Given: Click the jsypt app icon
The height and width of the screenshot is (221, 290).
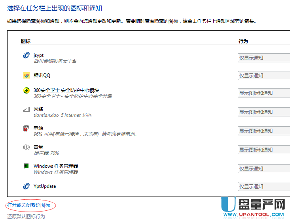Looking at the screenshot, I should click(x=27, y=56).
